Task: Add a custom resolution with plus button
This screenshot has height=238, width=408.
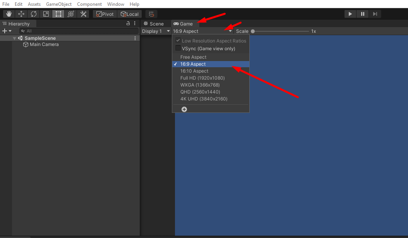Action: click(x=184, y=109)
